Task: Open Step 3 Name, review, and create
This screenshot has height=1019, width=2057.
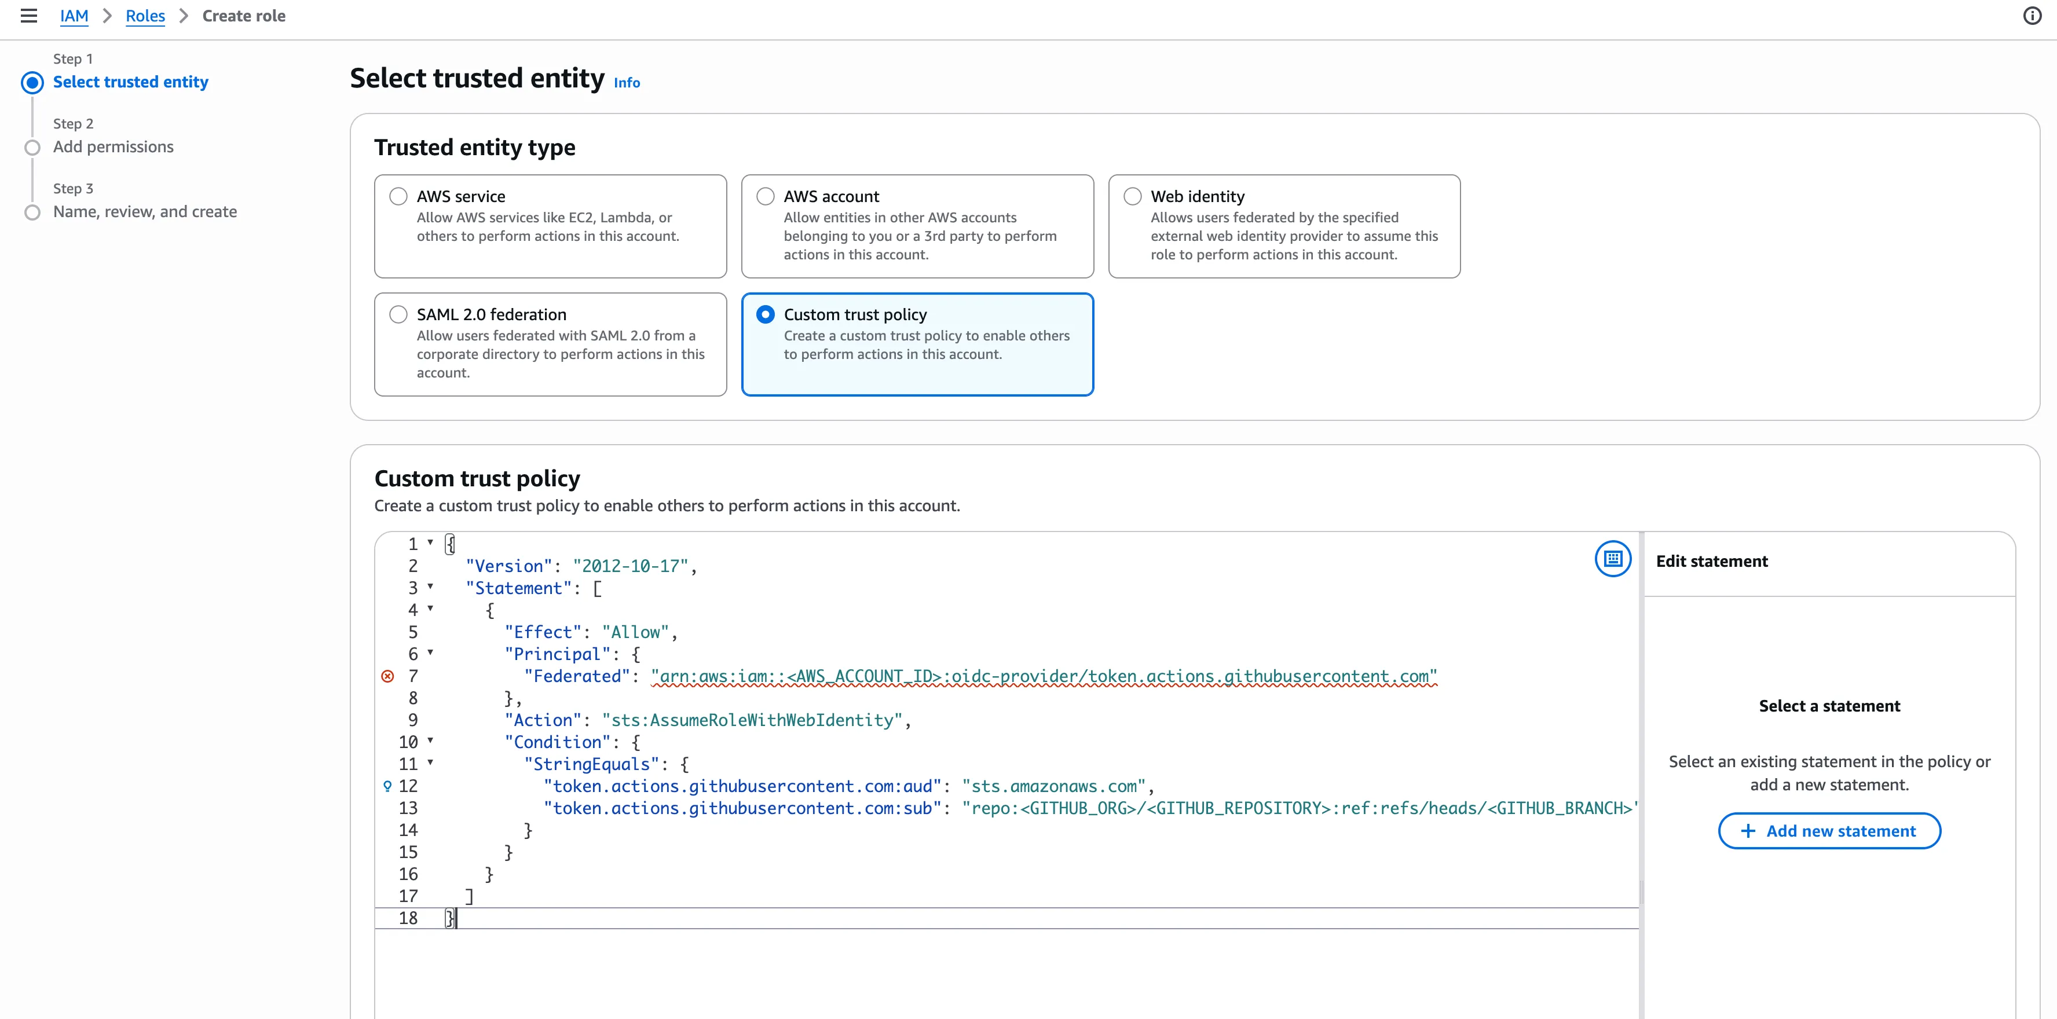Action: click(145, 212)
